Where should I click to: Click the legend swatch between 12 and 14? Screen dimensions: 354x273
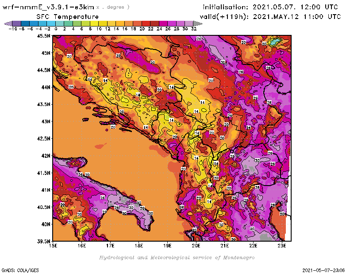tap(112, 23)
